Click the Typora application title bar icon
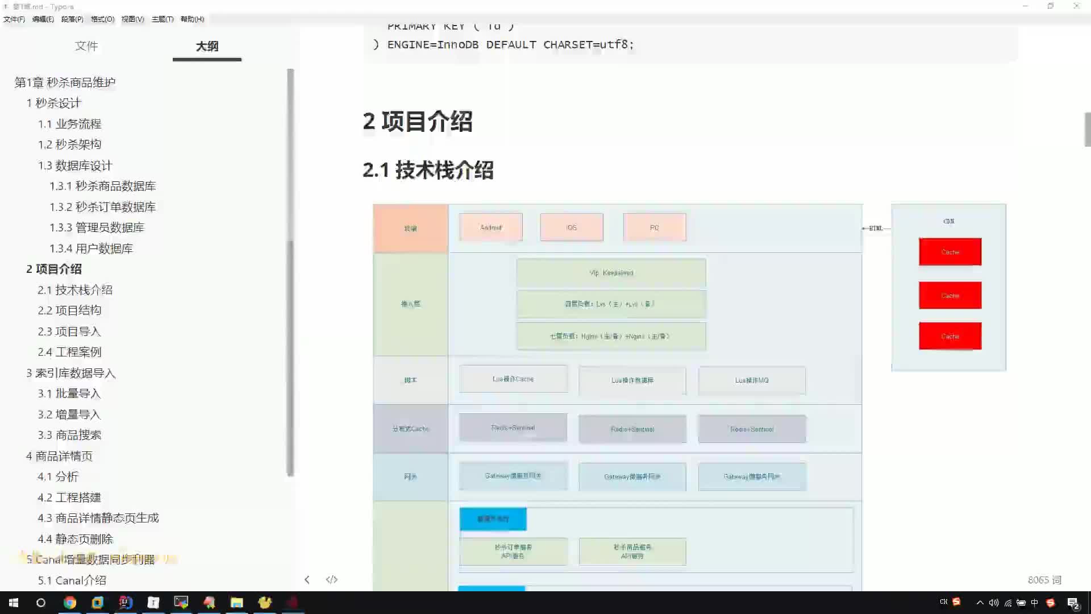 click(x=6, y=6)
